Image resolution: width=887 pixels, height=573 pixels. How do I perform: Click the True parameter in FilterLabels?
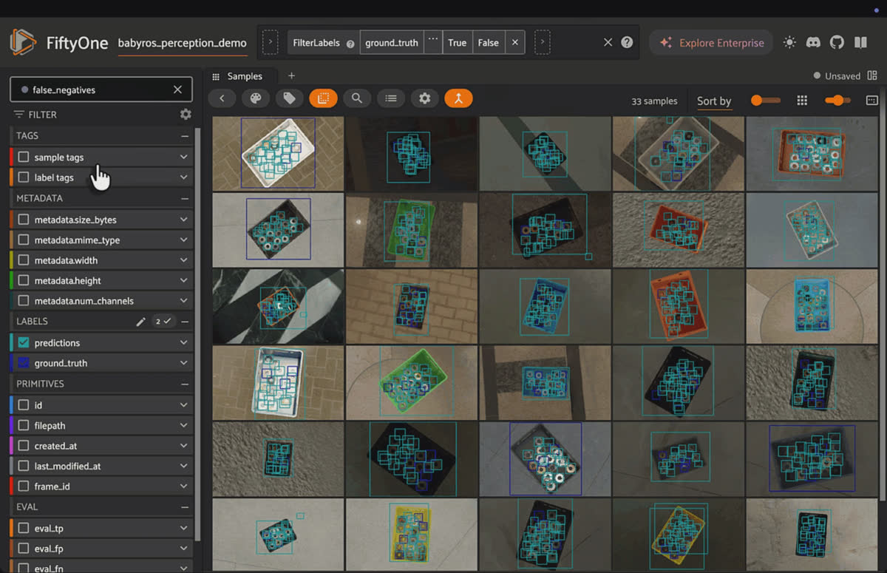[x=457, y=43]
